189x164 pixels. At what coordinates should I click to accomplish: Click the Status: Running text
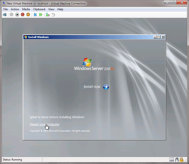(12, 159)
